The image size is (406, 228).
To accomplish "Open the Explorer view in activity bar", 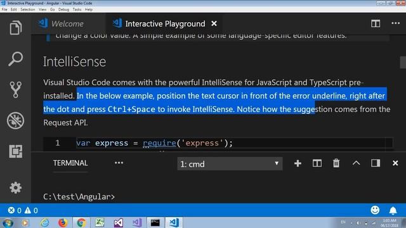I will pyautogui.click(x=15, y=27).
